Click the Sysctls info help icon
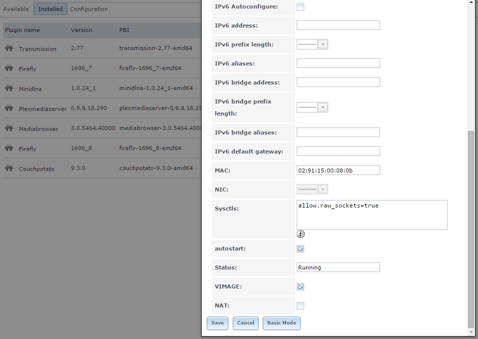 [x=301, y=234]
